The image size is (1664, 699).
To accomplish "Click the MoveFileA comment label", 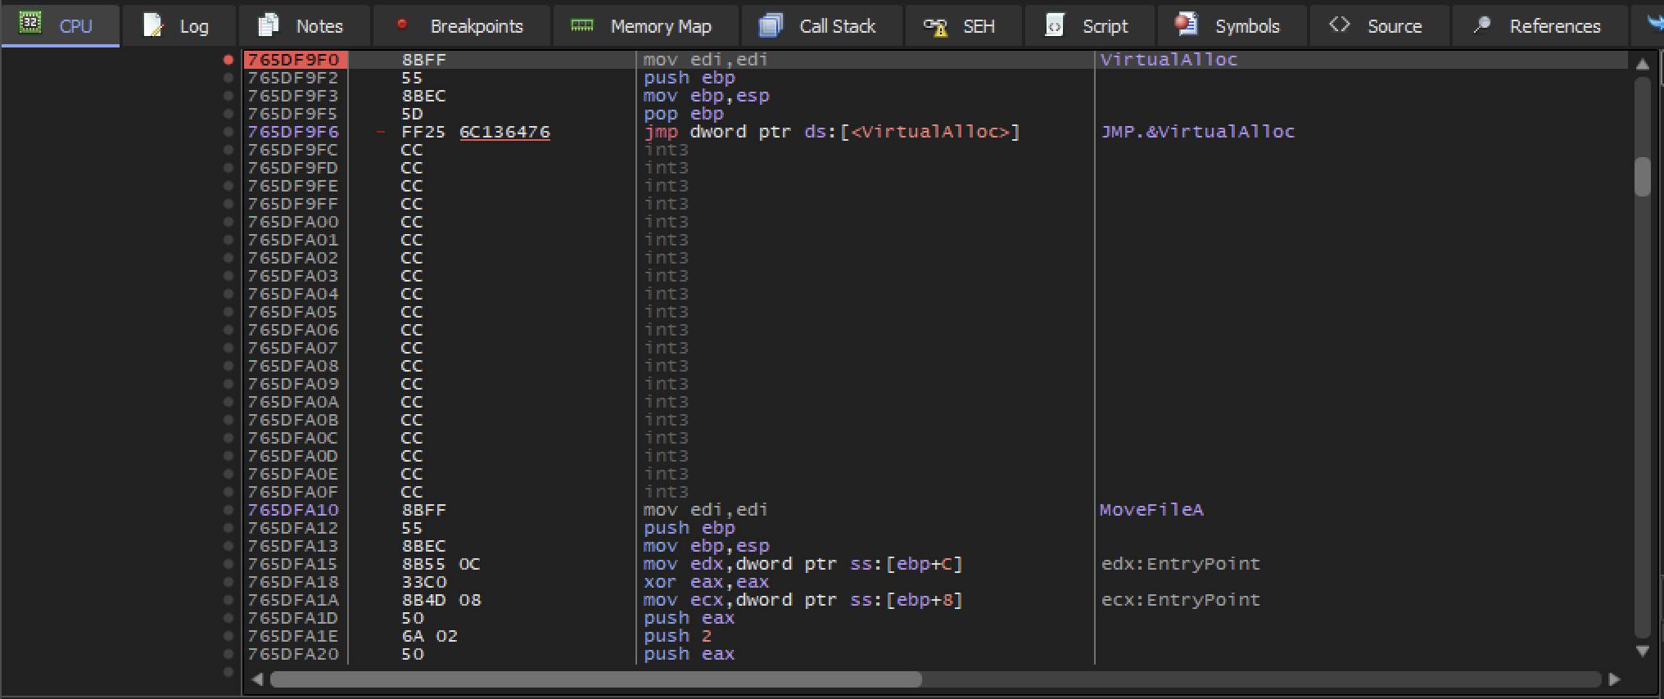I will (1151, 510).
